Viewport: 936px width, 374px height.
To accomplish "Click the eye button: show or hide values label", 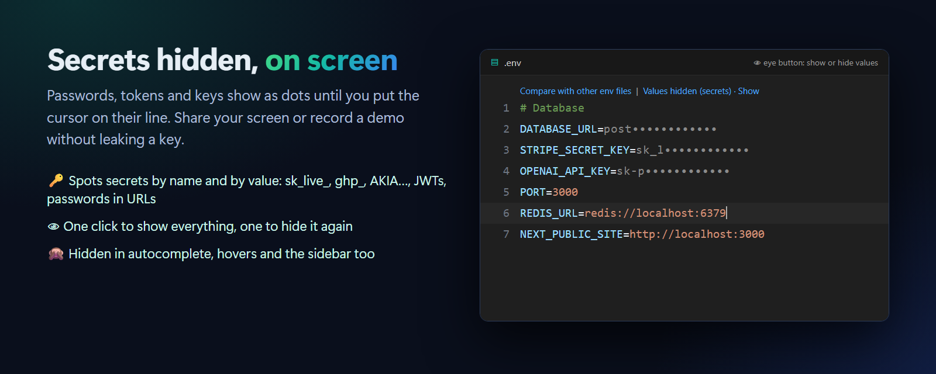I will click(821, 63).
